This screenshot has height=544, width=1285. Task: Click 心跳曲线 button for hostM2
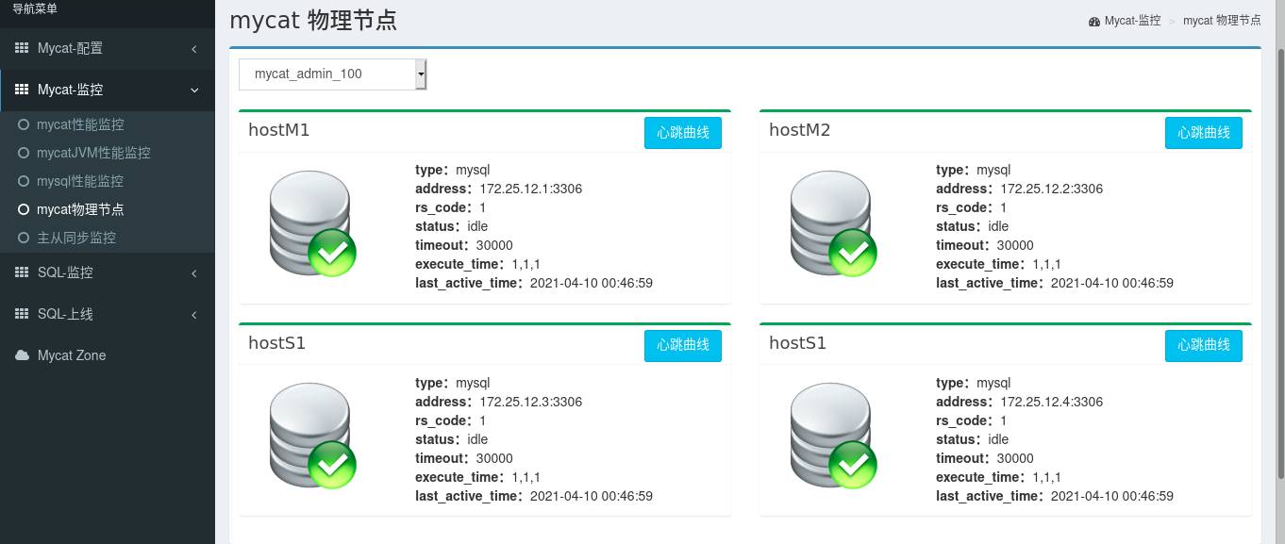[1204, 133]
